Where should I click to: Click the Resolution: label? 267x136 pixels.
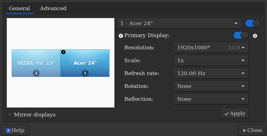point(139,47)
